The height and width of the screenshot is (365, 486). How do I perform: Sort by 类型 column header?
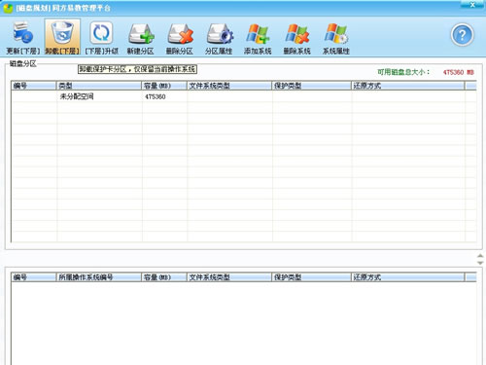99,86
